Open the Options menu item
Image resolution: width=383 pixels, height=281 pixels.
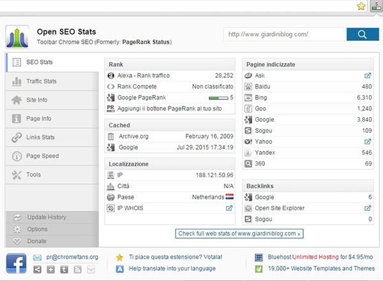click(52, 229)
